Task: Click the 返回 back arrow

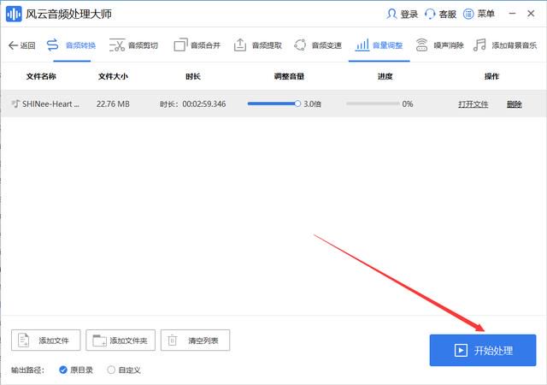Action: pyautogui.click(x=13, y=45)
